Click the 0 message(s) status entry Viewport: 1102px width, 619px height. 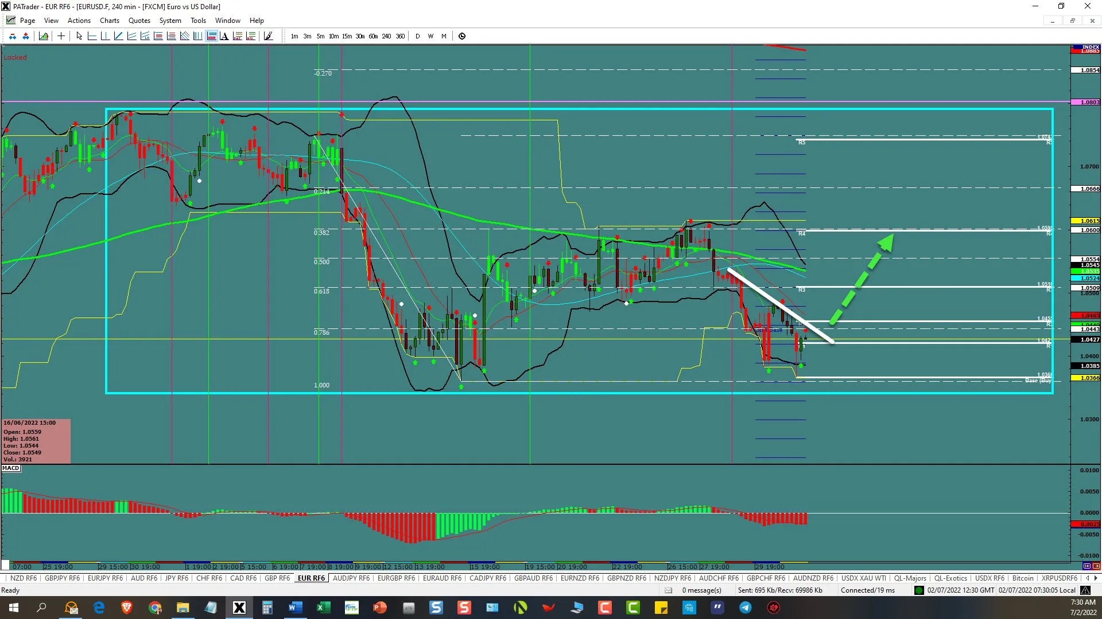coord(701,590)
